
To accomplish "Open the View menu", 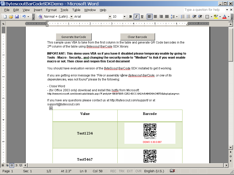I will (x=26, y=10).
